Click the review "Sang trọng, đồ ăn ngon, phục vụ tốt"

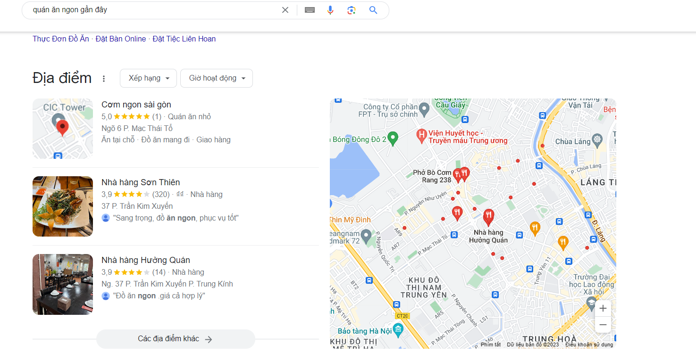[176, 218]
